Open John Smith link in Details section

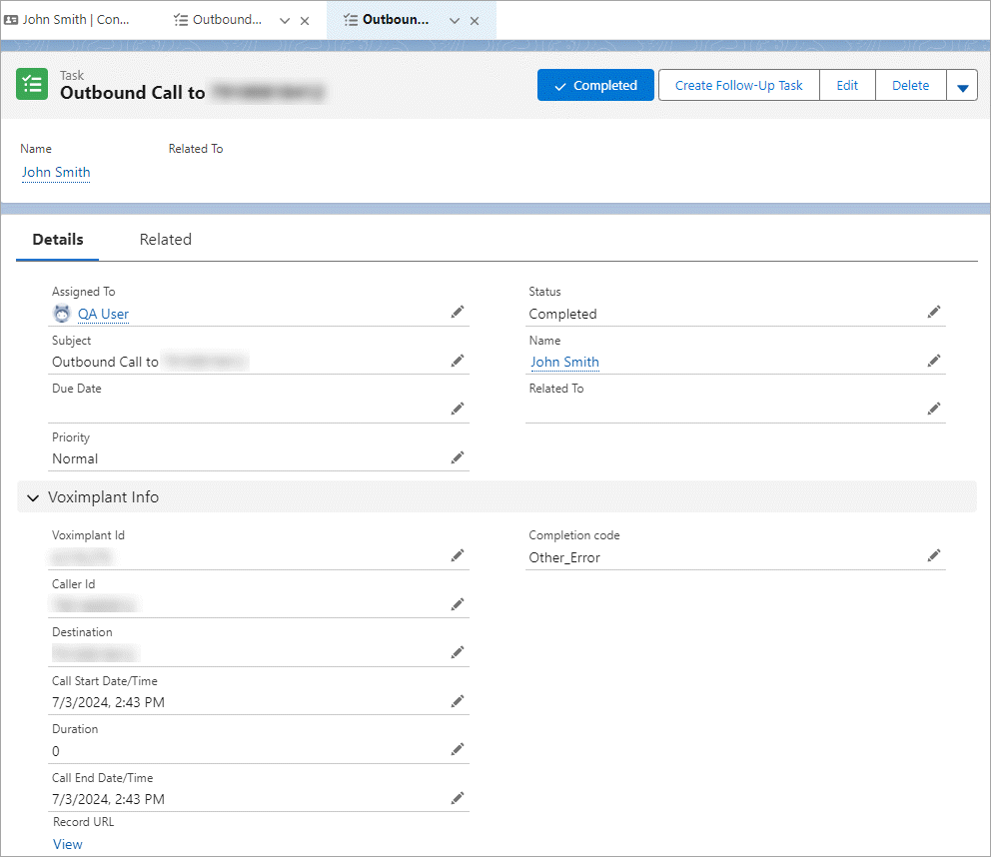[565, 363]
